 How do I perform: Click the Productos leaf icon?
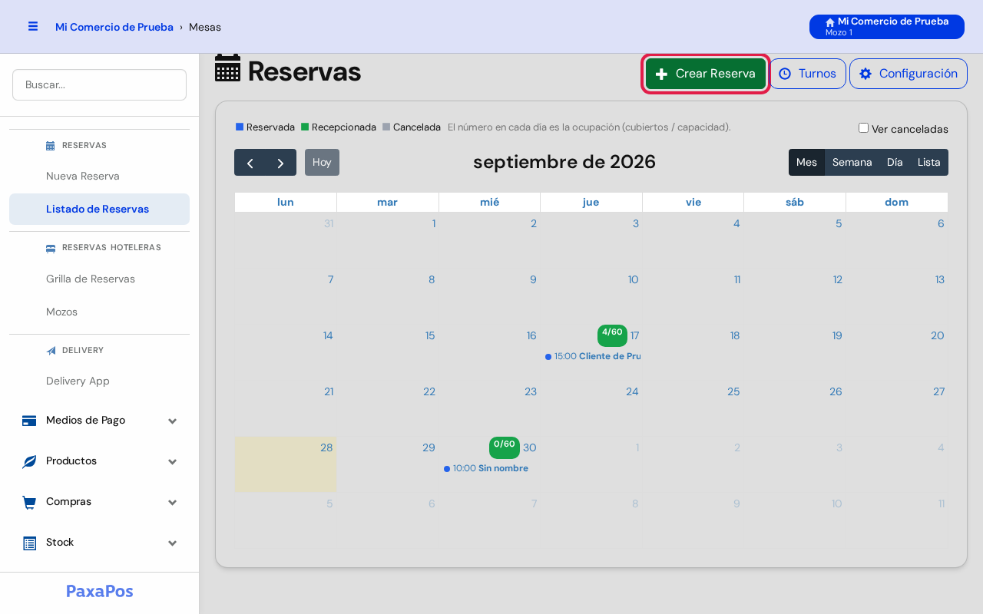pos(29,461)
